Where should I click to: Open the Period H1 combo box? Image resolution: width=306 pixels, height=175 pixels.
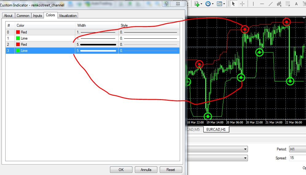[297, 149]
